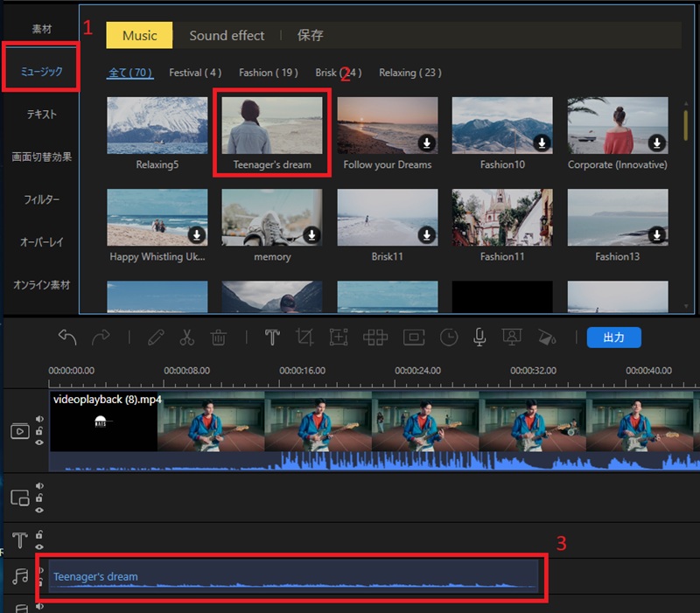Add text using the toolbar T icon
The image size is (700, 613).
pyautogui.click(x=272, y=338)
